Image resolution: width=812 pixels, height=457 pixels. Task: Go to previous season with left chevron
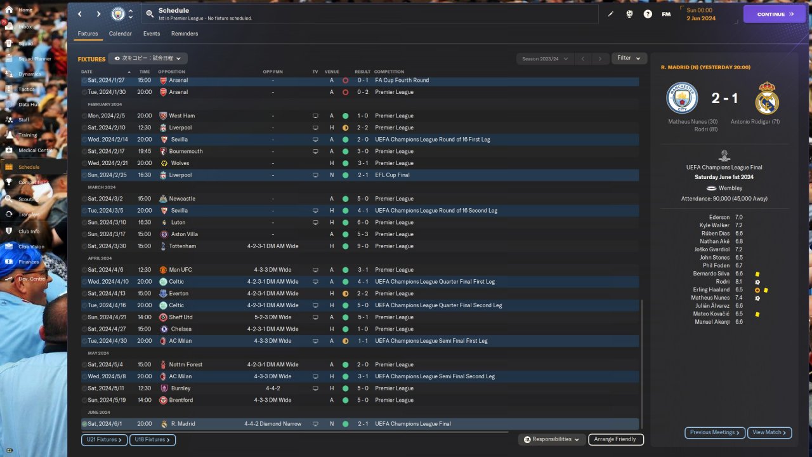[x=583, y=59]
